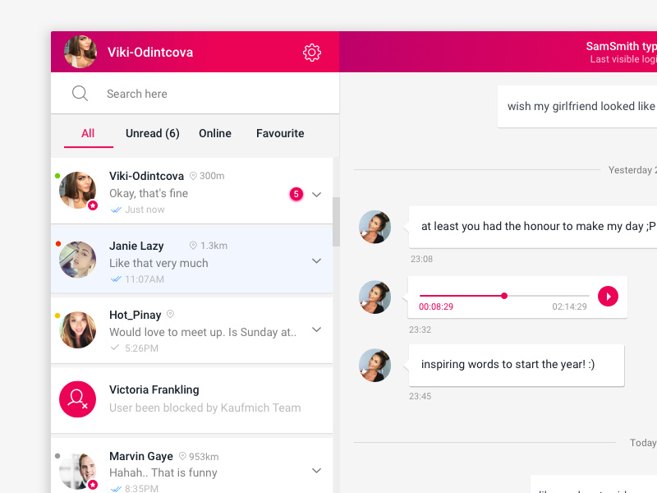Image resolution: width=657 pixels, height=493 pixels.
Task: Switch to the Online tab
Action: click(x=215, y=133)
